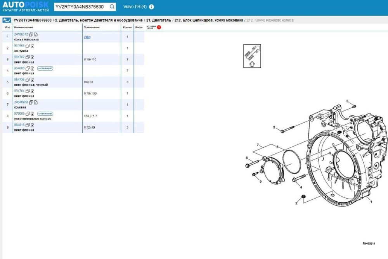This screenshot has width=388, height=259.
Task: Copy part number 24180312
Action: (31, 34)
